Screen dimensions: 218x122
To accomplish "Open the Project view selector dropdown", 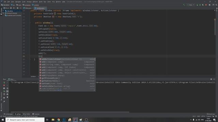I will [6, 8].
